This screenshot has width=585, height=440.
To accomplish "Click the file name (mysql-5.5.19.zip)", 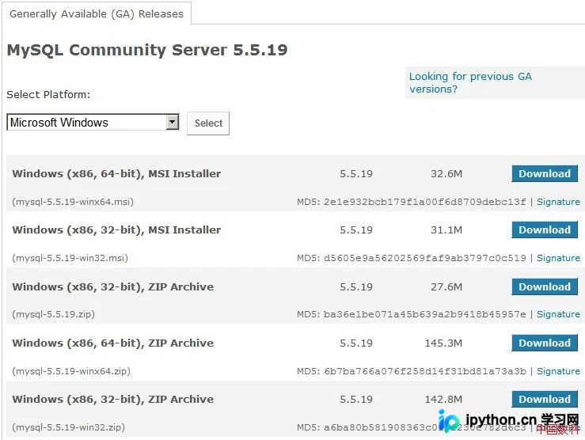I will click(53, 314).
